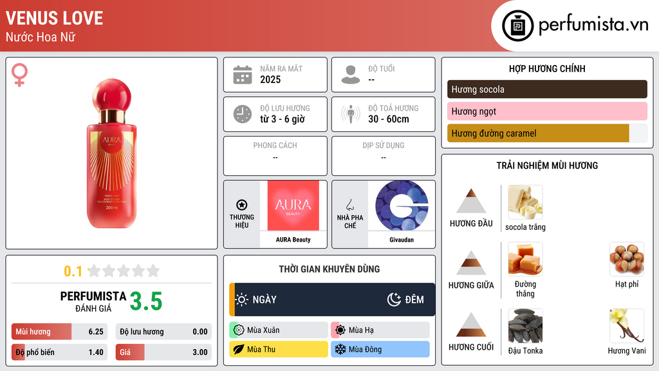The height and width of the screenshot is (371, 659).
Task: Click the female gender symbol icon
Action: pyautogui.click(x=19, y=75)
